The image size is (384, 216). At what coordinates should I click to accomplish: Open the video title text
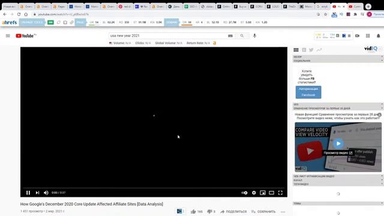[x=92, y=204]
